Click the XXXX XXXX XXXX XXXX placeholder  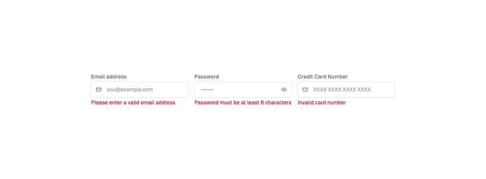[342, 90]
